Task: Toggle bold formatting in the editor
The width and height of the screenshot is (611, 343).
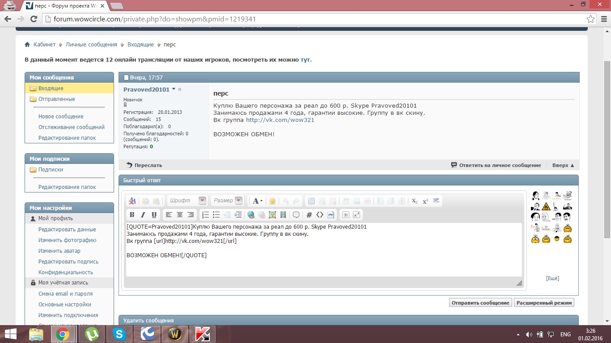Action: 132,215
